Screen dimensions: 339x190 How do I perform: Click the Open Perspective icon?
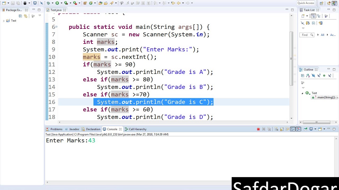coord(322,3)
